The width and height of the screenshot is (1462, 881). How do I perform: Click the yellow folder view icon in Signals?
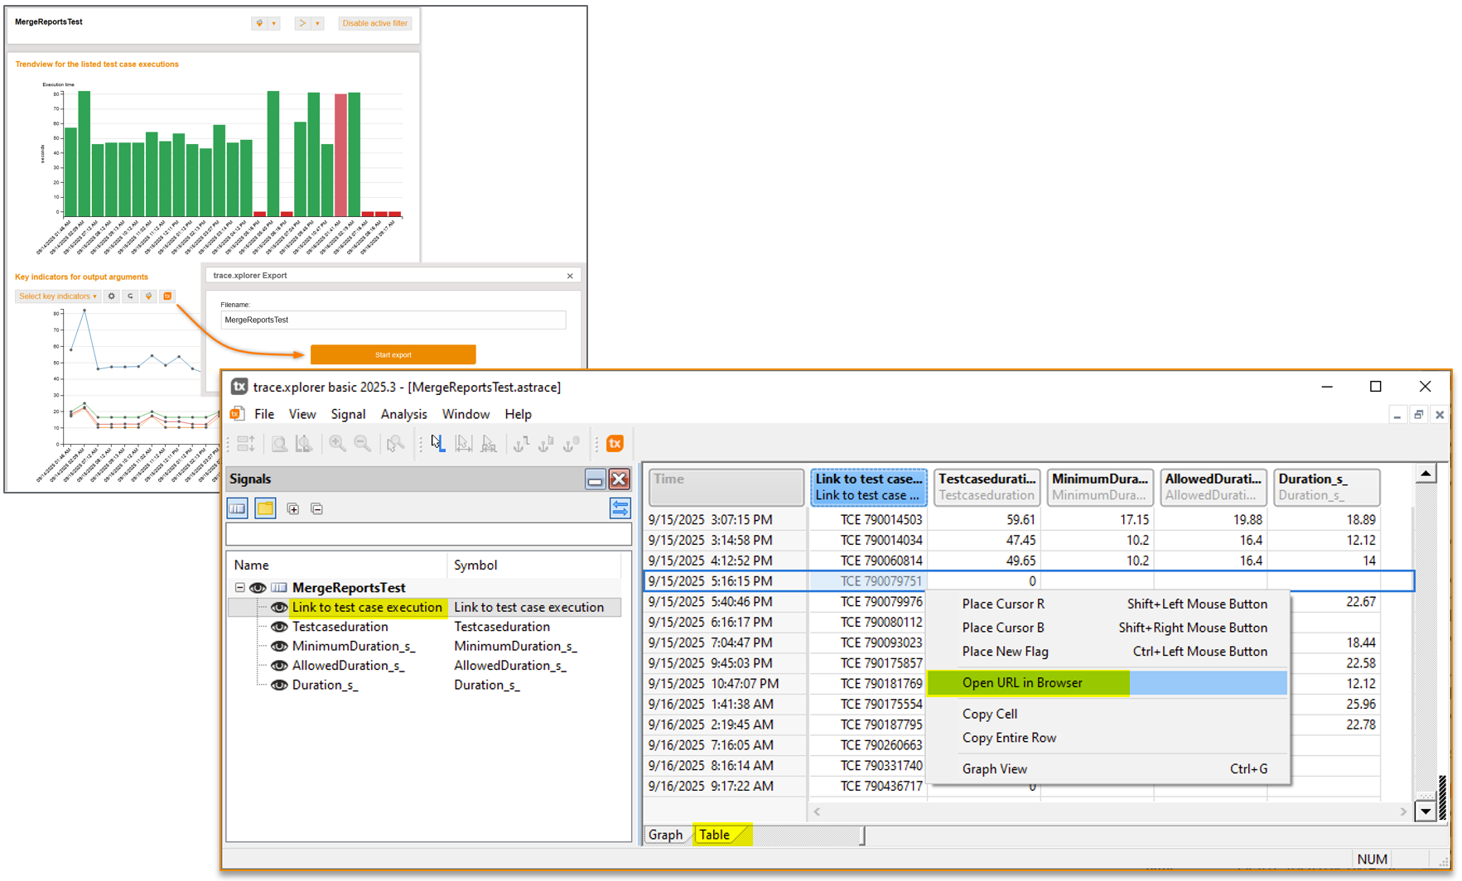point(265,508)
